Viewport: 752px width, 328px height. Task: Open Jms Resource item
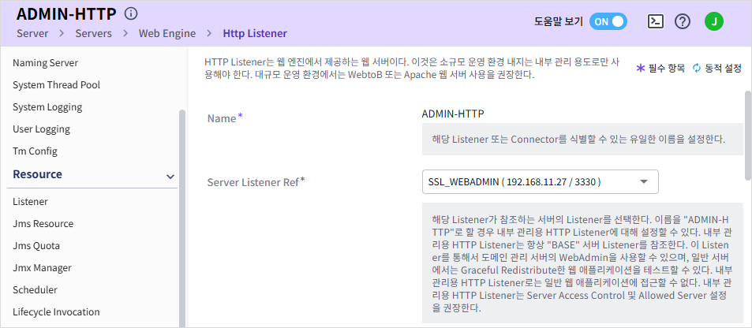tap(43, 223)
